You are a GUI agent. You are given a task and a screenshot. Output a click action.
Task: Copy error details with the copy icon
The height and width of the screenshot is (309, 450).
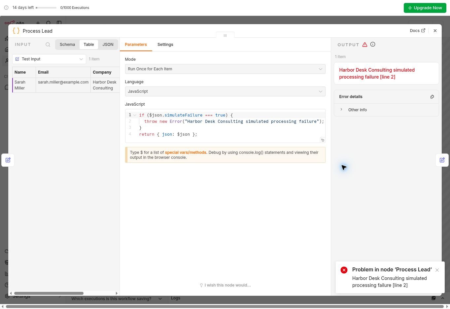point(432,97)
